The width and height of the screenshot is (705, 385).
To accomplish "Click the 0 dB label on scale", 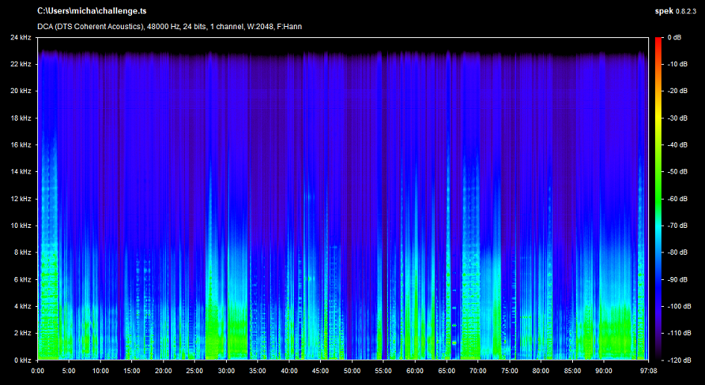I will point(675,37).
